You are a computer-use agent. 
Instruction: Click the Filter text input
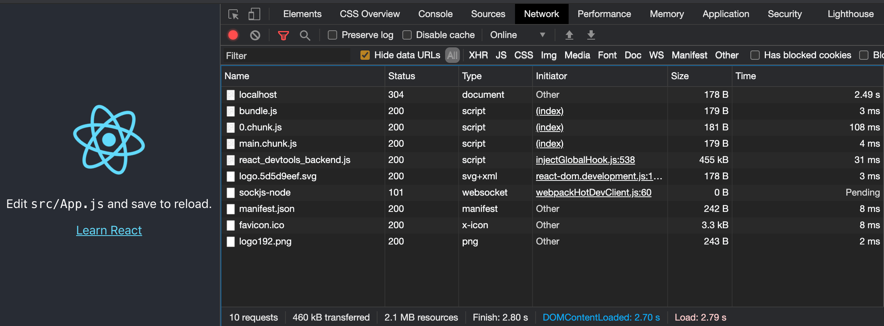(286, 55)
